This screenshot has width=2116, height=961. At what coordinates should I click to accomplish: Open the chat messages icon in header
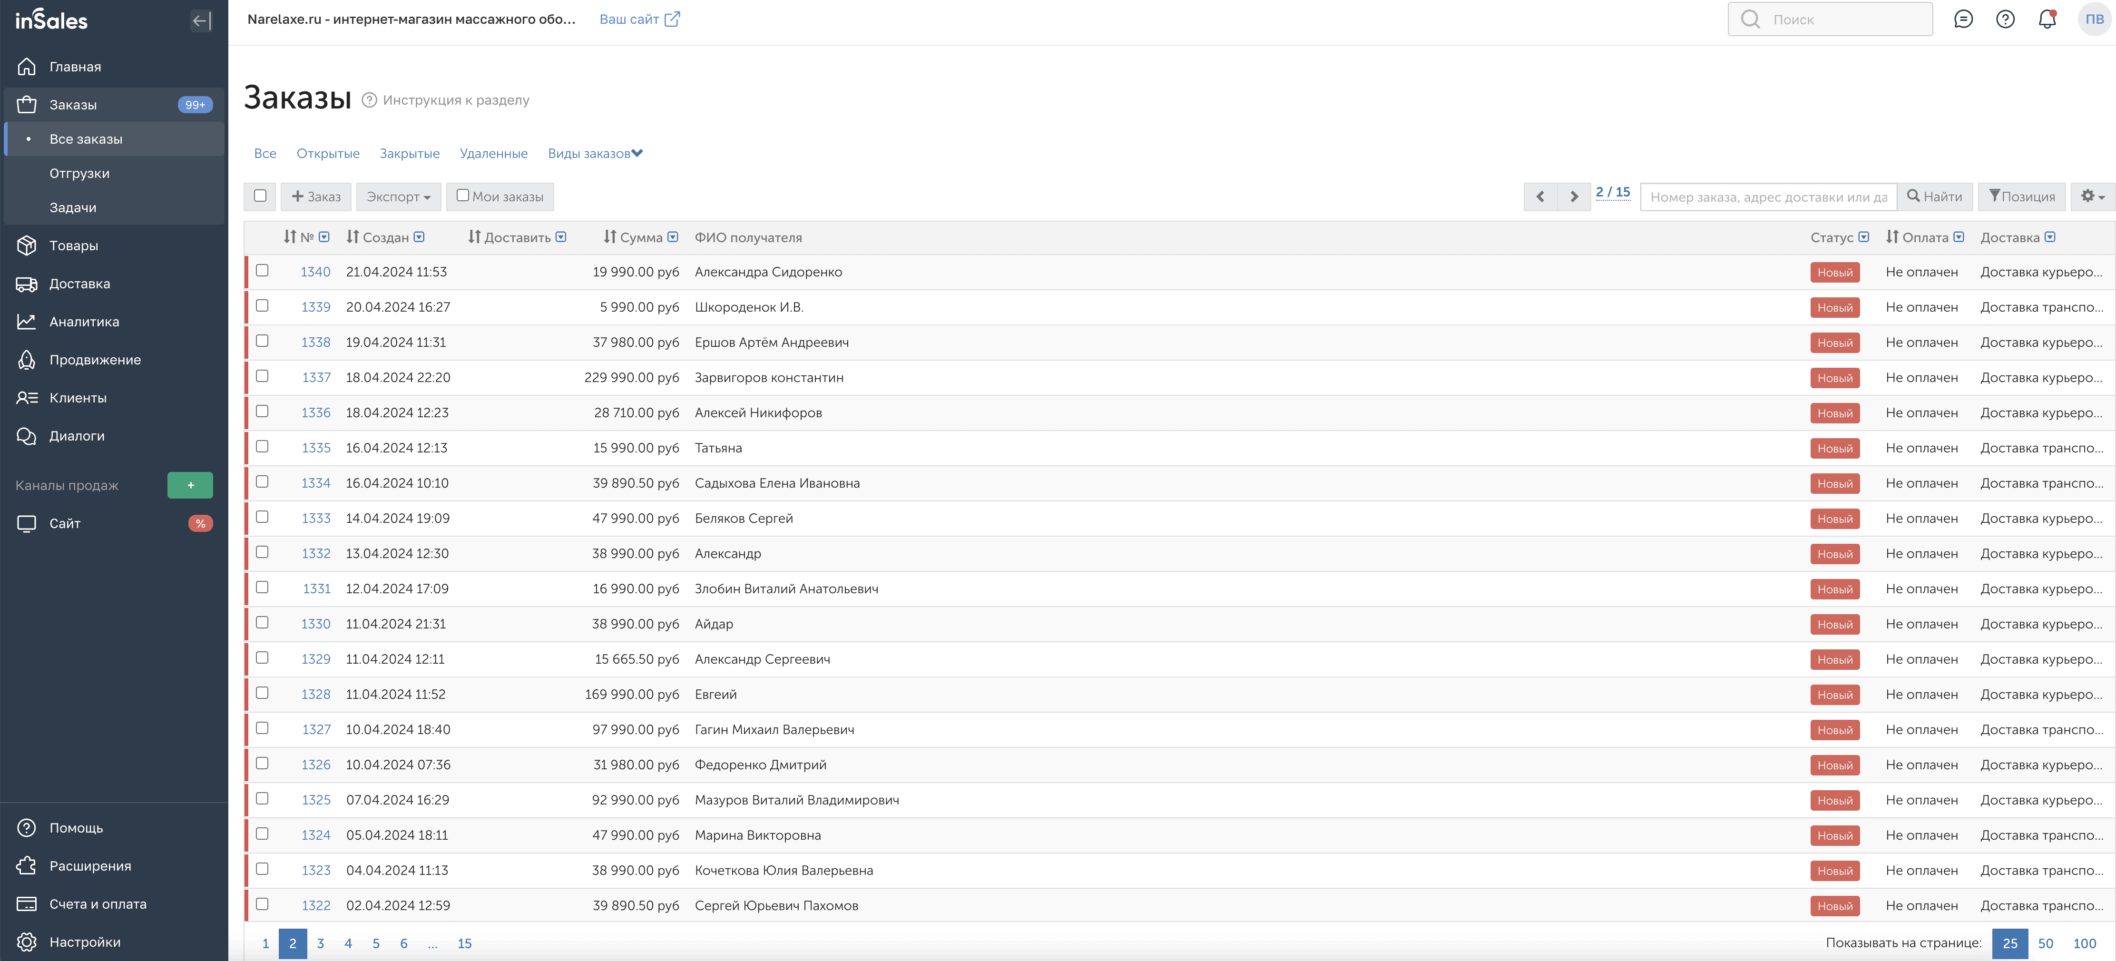(1963, 19)
